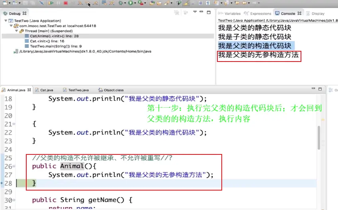Collapse code fold at line 26
The image size is (338, 210).
coord(14,166)
